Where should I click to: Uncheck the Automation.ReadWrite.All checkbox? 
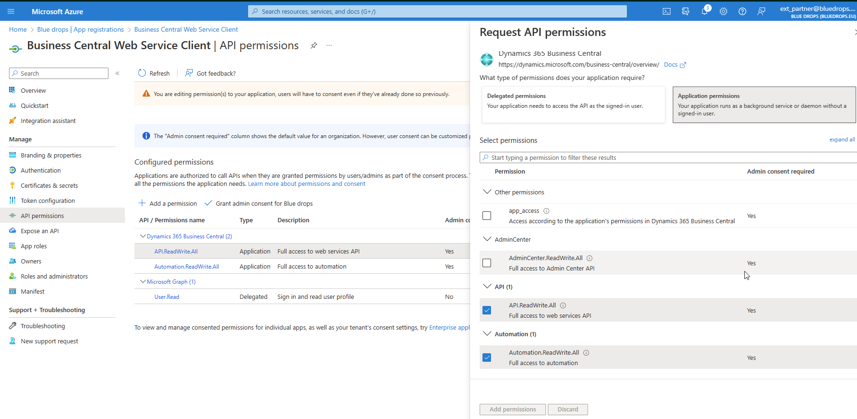pos(487,358)
